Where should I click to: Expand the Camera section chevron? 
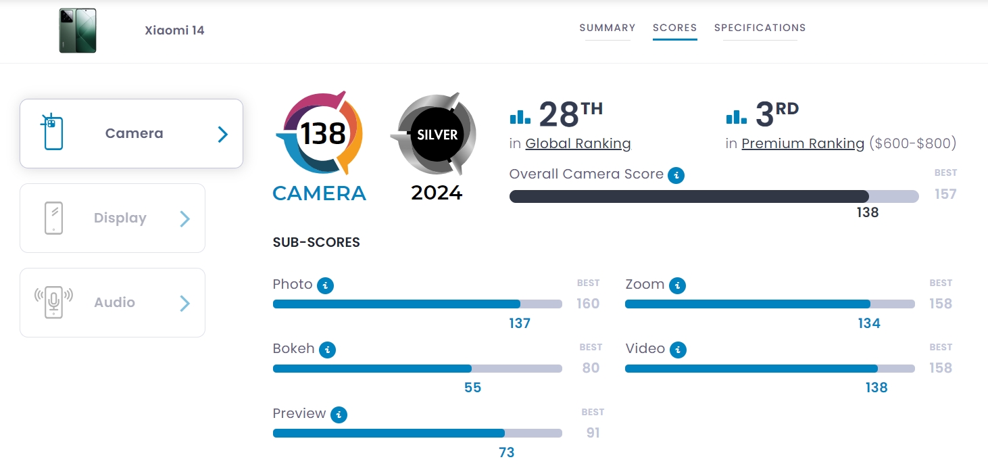pyautogui.click(x=222, y=134)
